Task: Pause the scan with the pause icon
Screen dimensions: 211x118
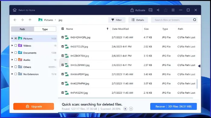Action: 131,109
